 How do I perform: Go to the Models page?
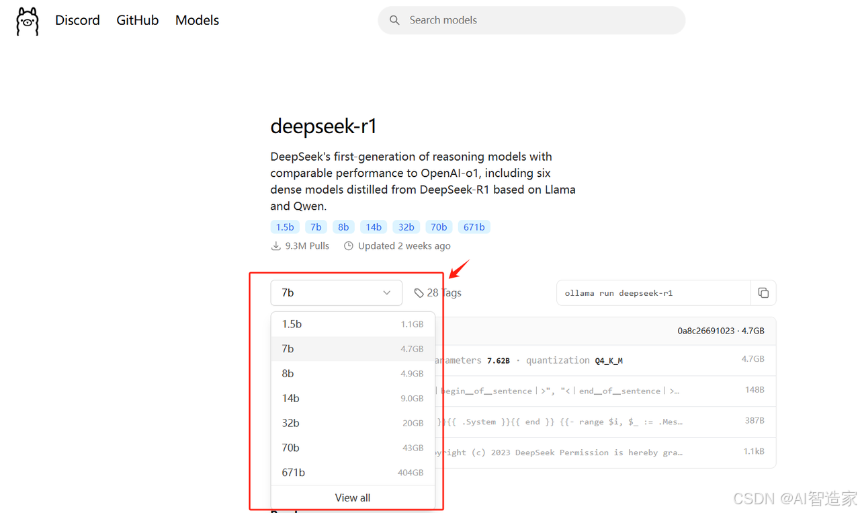tap(197, 20)
